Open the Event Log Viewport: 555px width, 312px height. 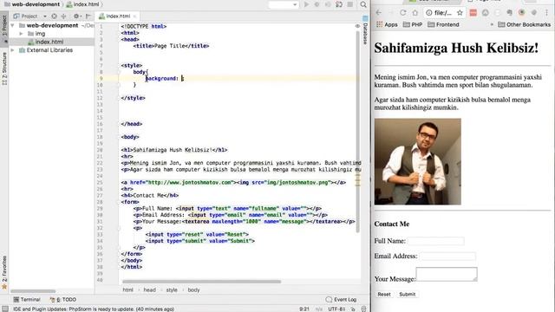[341, 299]
